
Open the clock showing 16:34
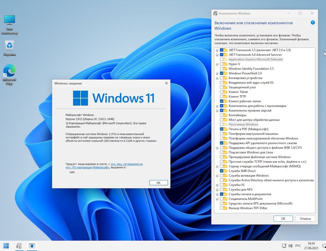click(311, 246)
